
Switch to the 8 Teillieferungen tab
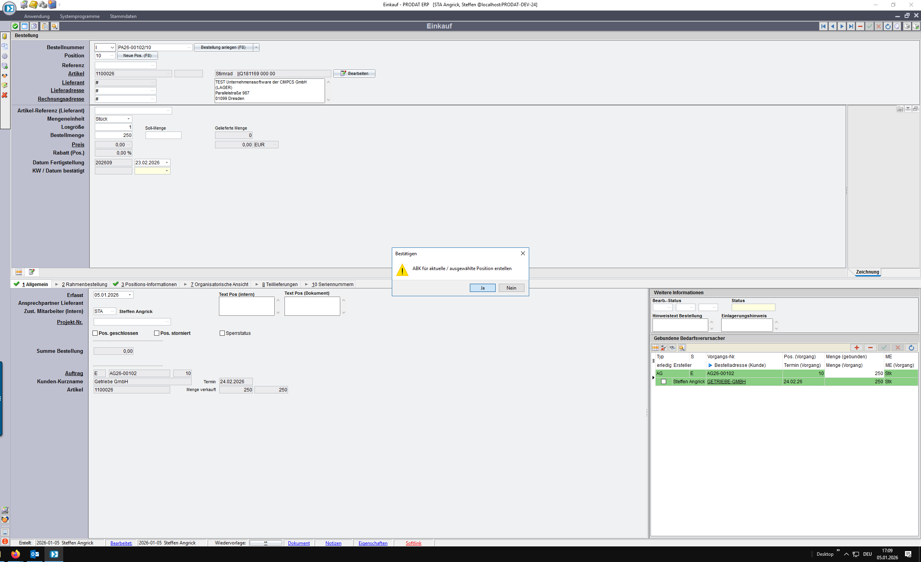[x=279, y=284]
